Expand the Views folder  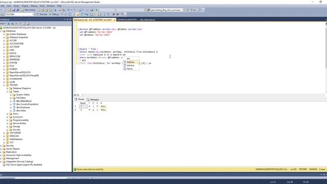pyautogui.click(x=7, y=114)
